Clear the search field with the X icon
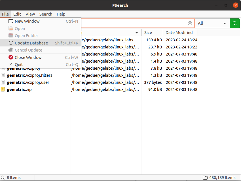The image size is (241, 181). pos(190,23)
